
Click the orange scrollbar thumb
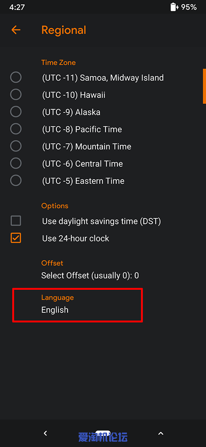coord(204,86)
